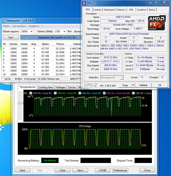Screen dimensions: 171x176
Task: Click the Start button
Action: point(22,170)
